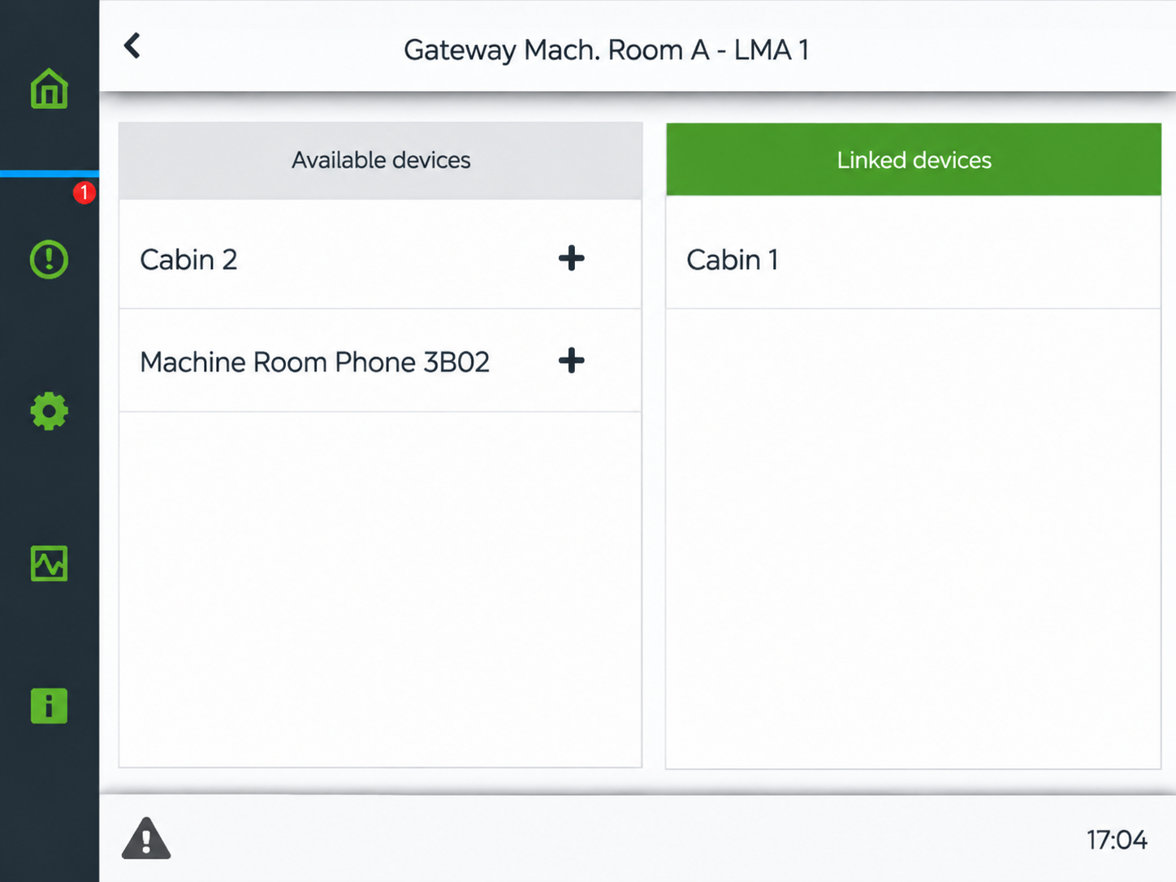Open the alerts icon in sidebar
The height and width of the screenshot is (882, 1176).
(x=49, y=259)
